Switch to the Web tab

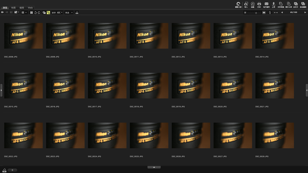[30, 8]
